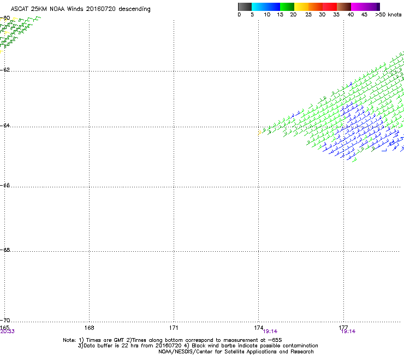Image resolution: width=404 pixels, height=355 pixels.
Task: Click the green 15-20 knots color segment
Action: click(287, 7)
